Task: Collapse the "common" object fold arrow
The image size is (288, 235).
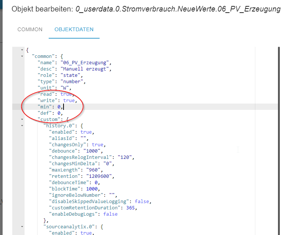Action: click(x=22, y=56)
